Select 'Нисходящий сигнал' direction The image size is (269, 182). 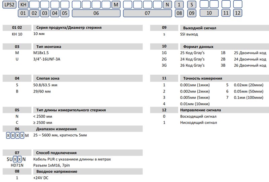(x=198, y=122)
